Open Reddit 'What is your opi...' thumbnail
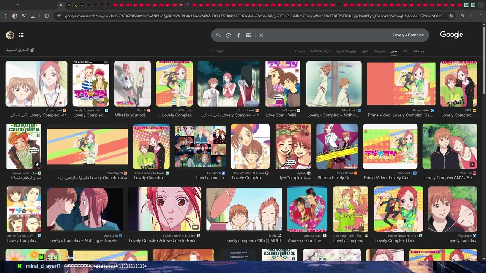Image resolution: width=486 pixels, height=273 pixels. click(x=133, y=84)
